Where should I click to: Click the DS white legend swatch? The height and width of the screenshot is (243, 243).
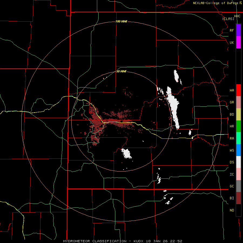click(238, 162)
